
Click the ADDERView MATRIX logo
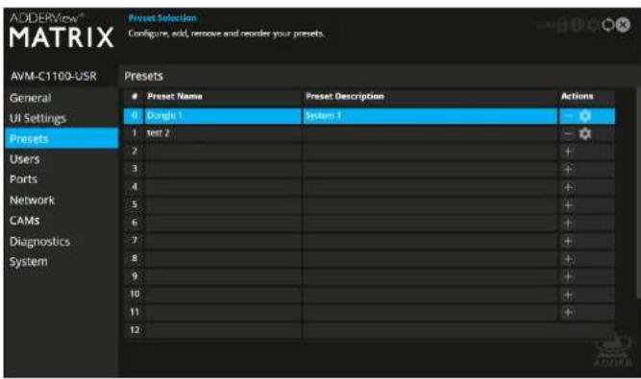pyautogui.click(x=62, y=31)
